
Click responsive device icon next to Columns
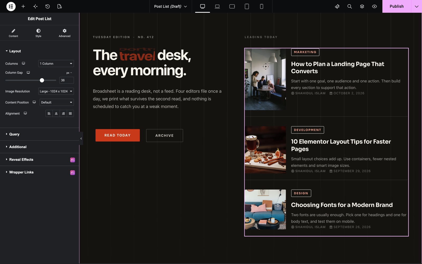pos(23,63)
